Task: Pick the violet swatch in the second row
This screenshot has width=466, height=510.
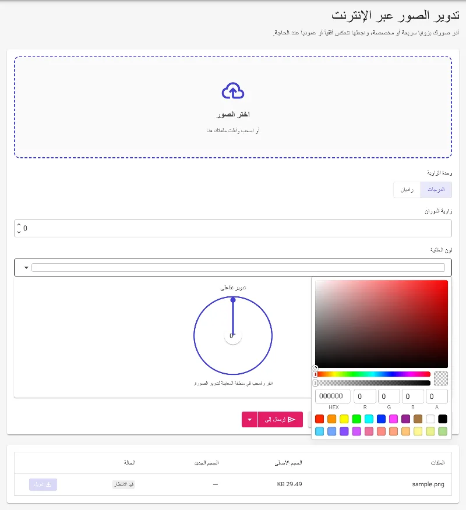Action: tap(344, 431)
